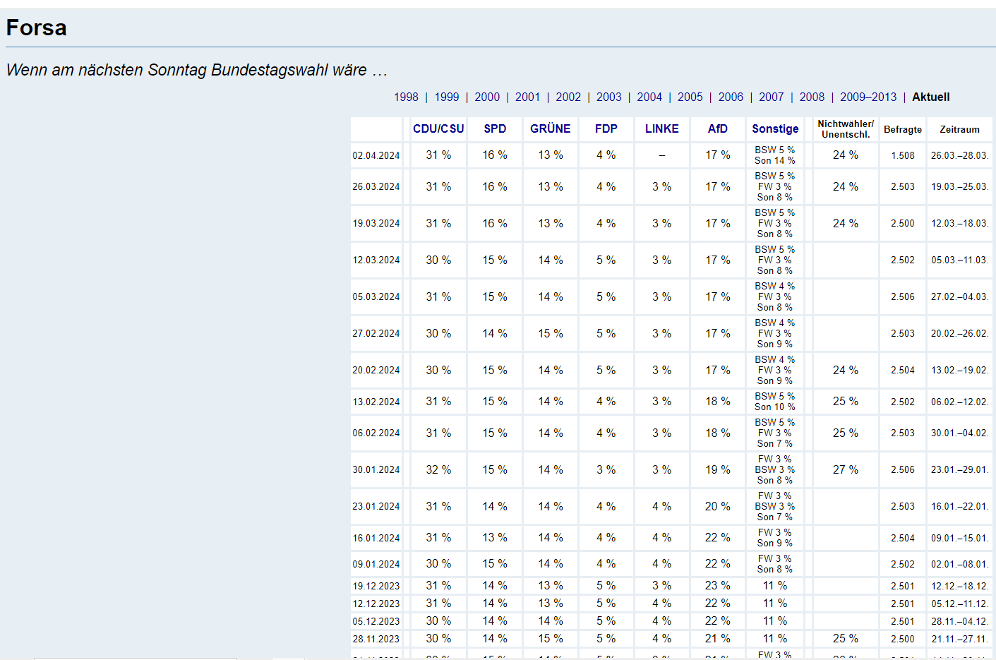
Task: Open the 2001 archive link
Action: [527, 97]
